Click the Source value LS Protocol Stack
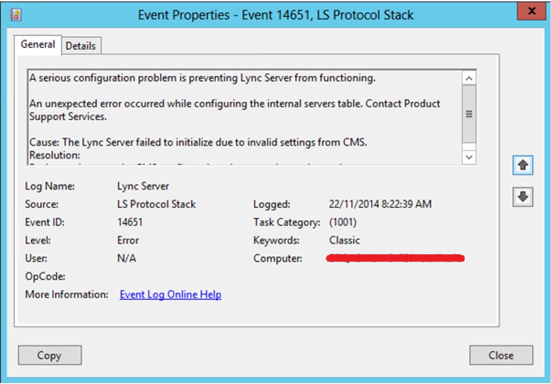Image resolution: width=551 pixels, height=384 pixels. [x=156, y=204]
